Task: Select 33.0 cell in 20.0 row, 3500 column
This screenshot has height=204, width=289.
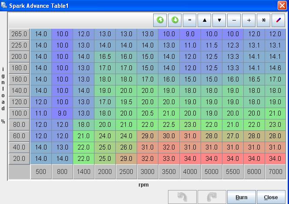Action: coord(169,159)
